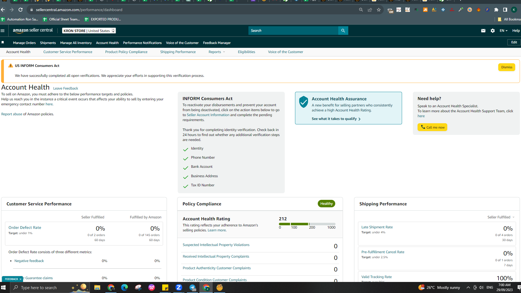Click the share page icon in address bar
Image resolution: width=521 pixels, height=293 pixels.
point(370,10)
